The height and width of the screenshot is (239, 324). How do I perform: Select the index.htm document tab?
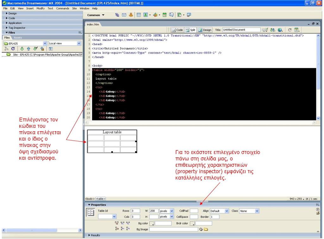pos(93,24)
